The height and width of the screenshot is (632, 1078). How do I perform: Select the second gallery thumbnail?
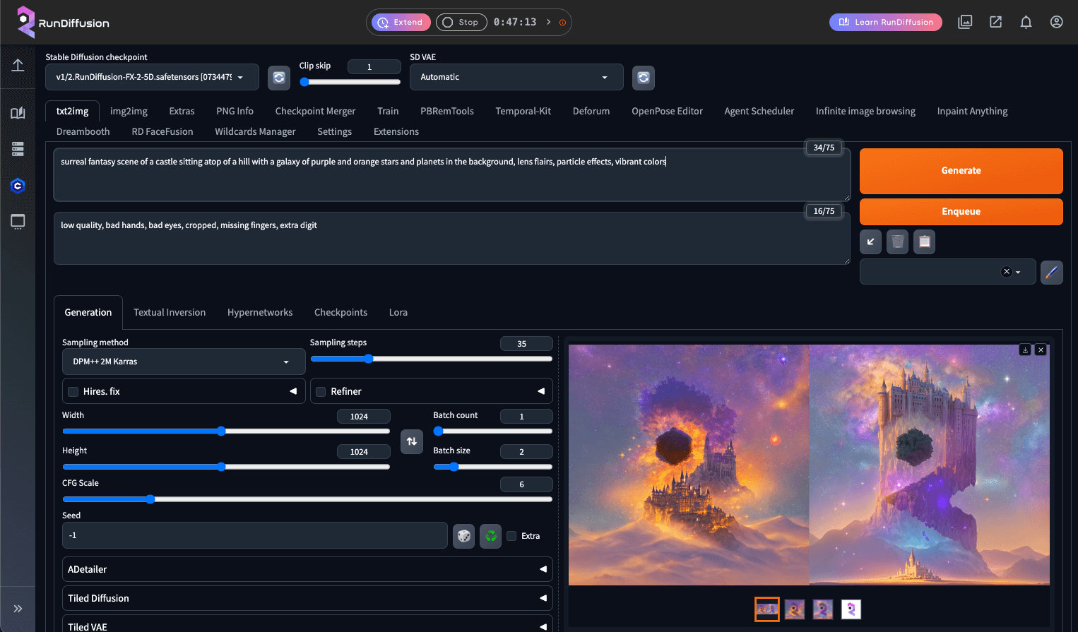(x=795, y=609)
